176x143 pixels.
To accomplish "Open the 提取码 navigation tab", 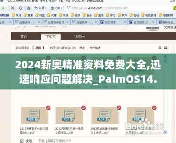I will pyautogui.click(x=80, y=36).
